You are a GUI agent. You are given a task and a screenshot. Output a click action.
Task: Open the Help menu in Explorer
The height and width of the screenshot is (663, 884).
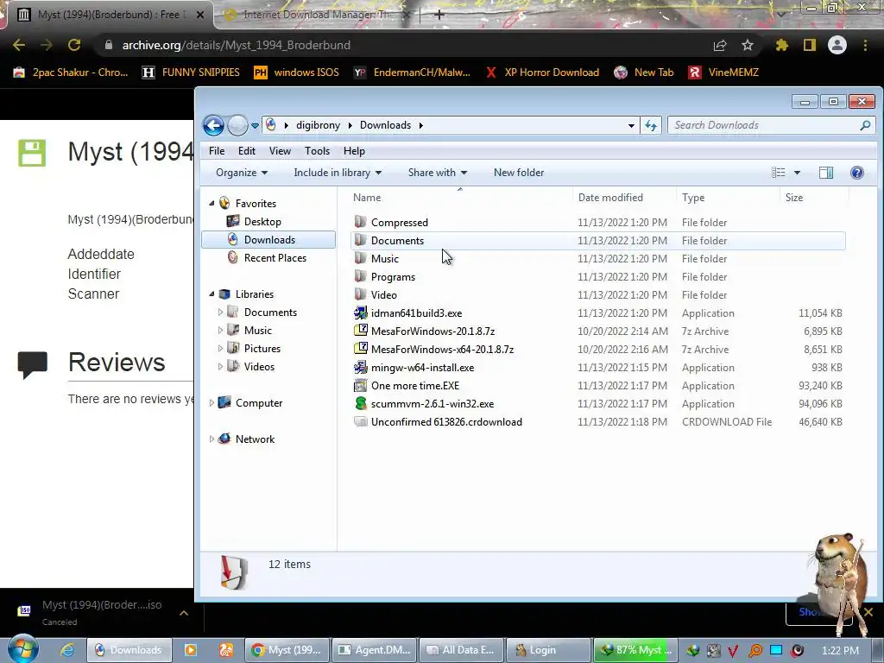pos(354,151)
